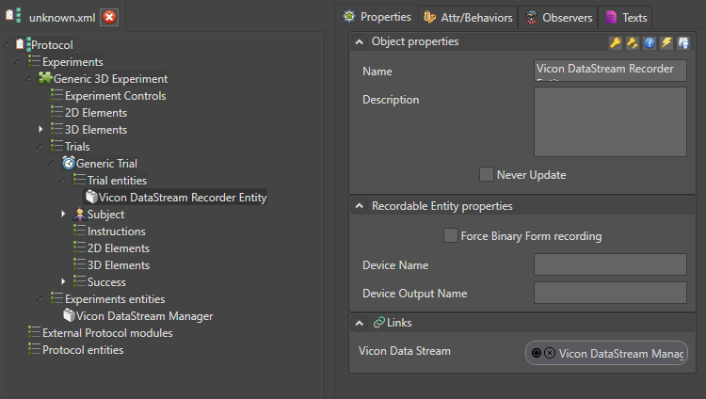Collapse the Recordable Entity properties section

coord(360,206)
